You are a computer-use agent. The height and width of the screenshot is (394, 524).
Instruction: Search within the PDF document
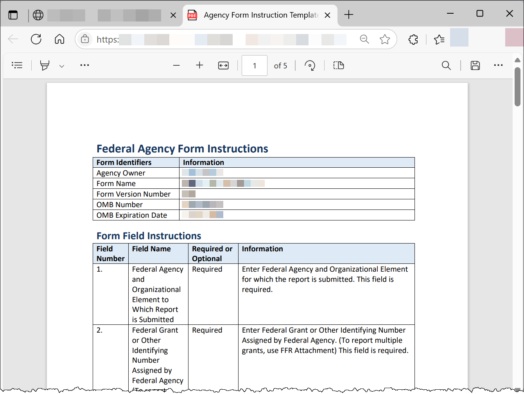446,65
